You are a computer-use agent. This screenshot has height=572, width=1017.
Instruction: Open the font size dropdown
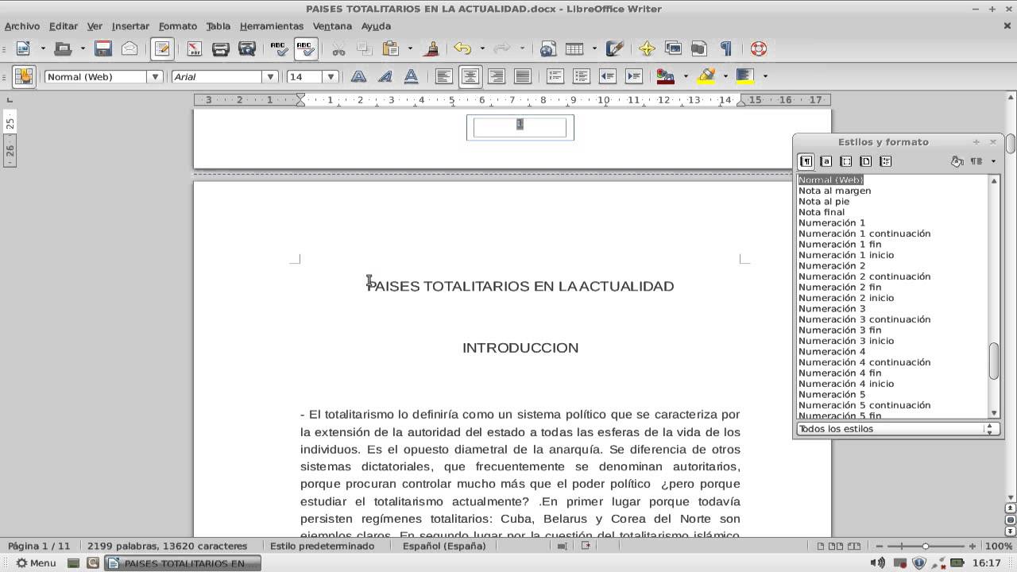tap(331, 77)
